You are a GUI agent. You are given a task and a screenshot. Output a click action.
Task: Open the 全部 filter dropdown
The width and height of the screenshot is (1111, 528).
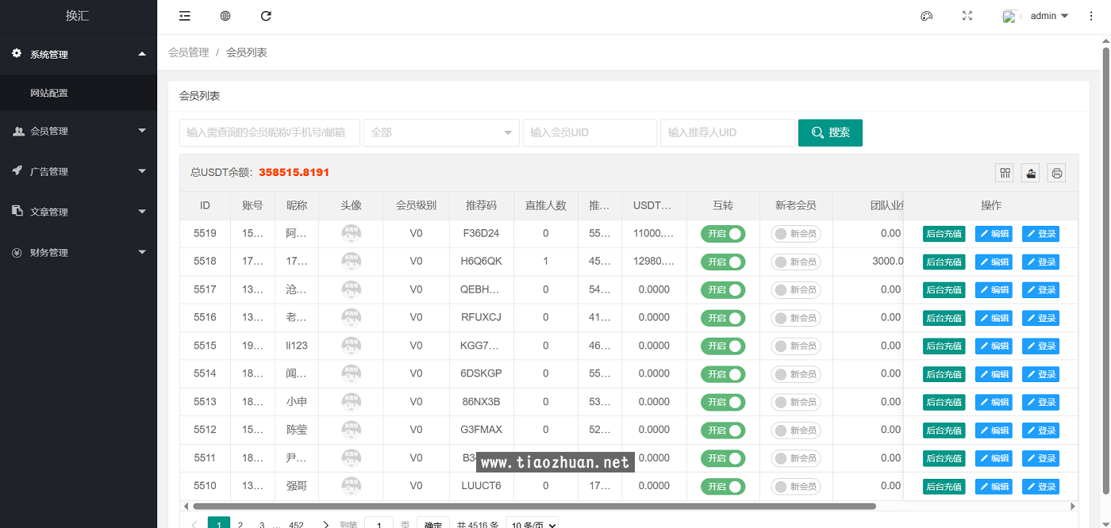[440, 132]
